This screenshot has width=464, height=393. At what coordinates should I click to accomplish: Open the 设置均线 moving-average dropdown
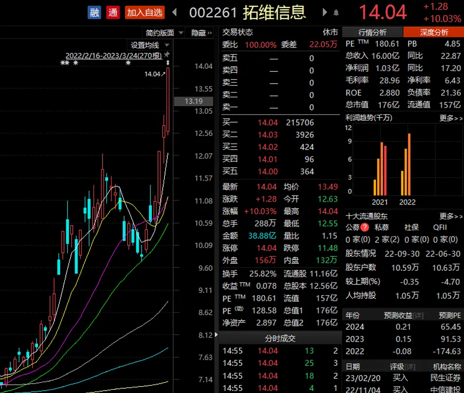pos(149,45)
